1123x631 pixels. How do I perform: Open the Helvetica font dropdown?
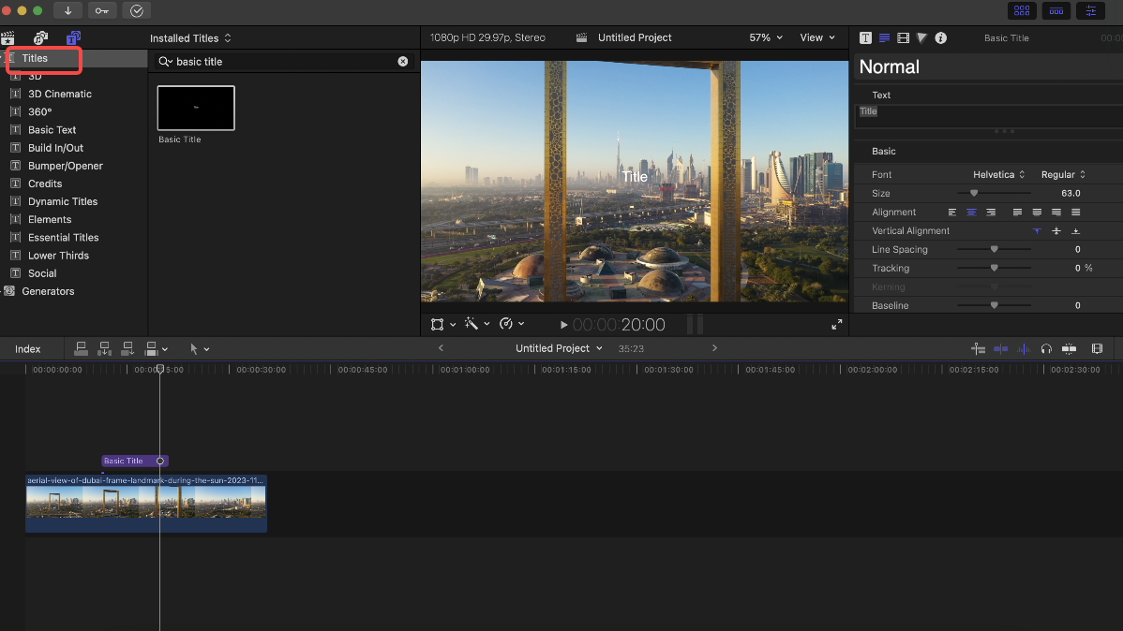coord(998,175)
